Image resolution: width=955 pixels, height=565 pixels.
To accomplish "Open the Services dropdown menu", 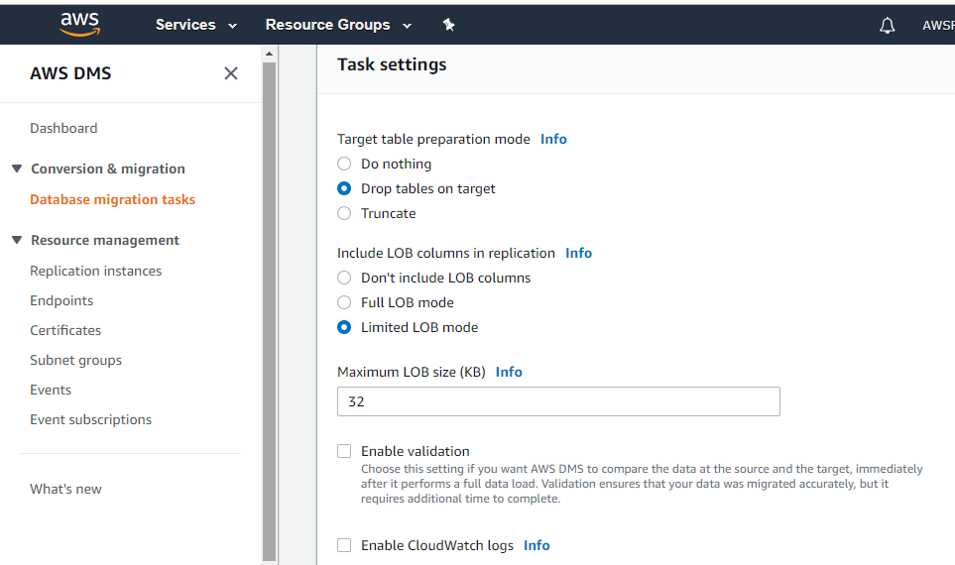I will pyautogui.click(x=196, y=25).
